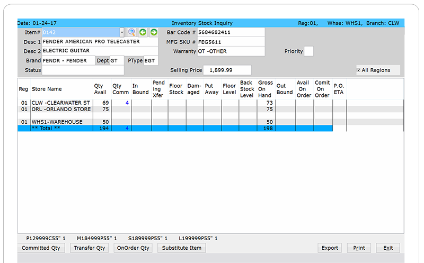Exit the Inventory Stock Inquiry screen
This screenshot has width=424, height=263.
(388, 248)
